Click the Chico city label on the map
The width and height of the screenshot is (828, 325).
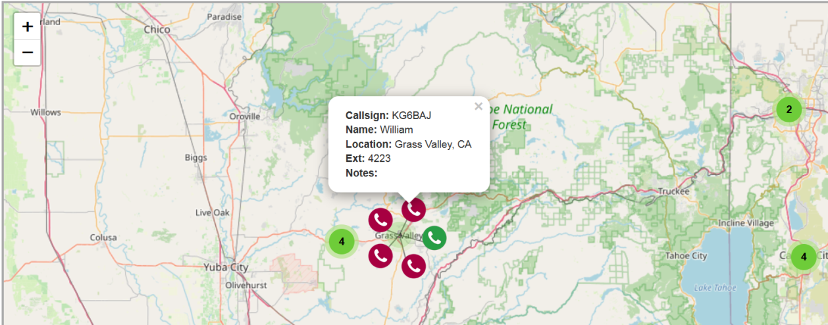[x=157, y=30]
